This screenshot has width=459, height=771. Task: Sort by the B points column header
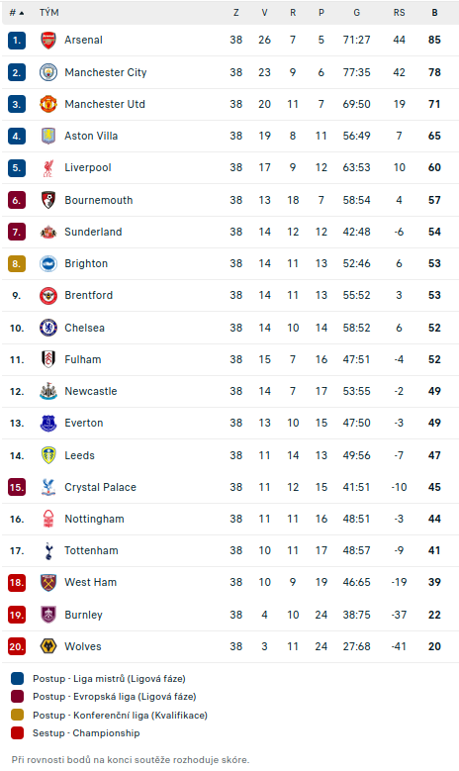434,13
